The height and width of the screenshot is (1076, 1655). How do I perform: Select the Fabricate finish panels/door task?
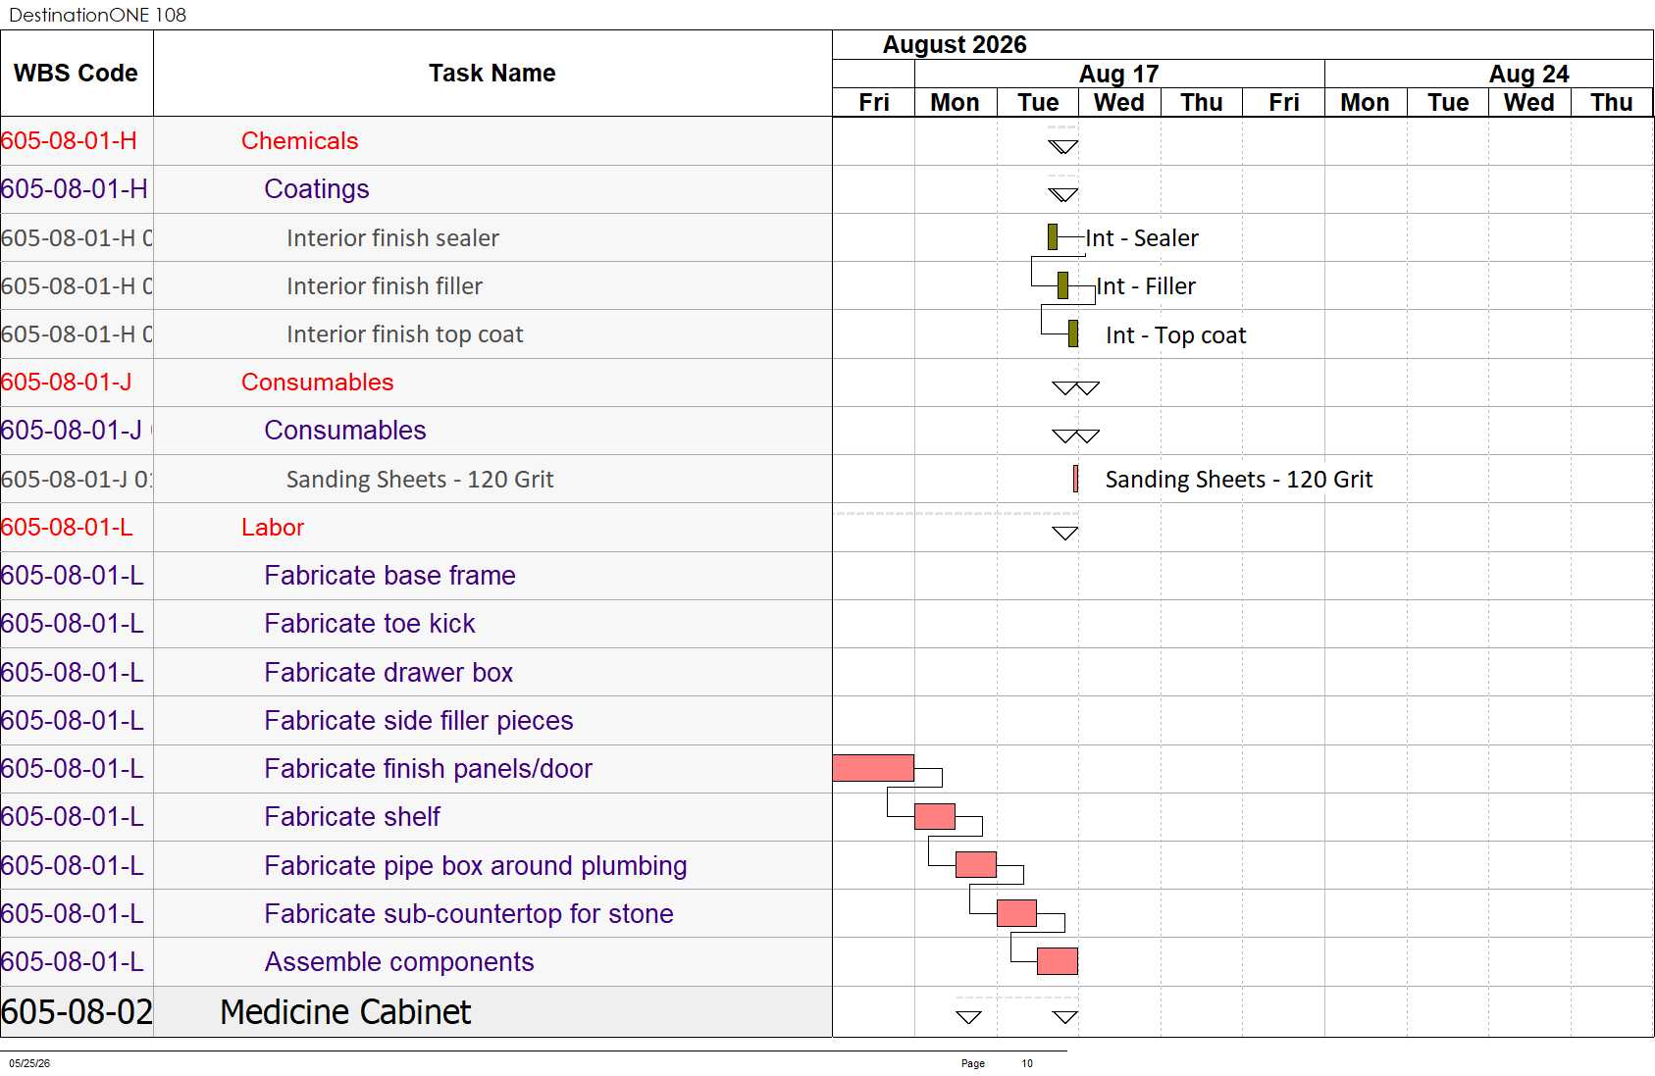[429, 769]
